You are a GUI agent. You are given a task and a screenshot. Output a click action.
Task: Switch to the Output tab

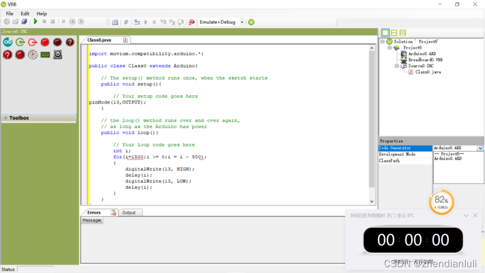pos(129,213)
